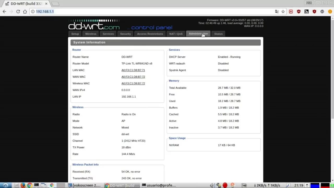Screen dimensions: 334x188
Task: Open the uBlock Origin shield extension
Action: point(299,11)
